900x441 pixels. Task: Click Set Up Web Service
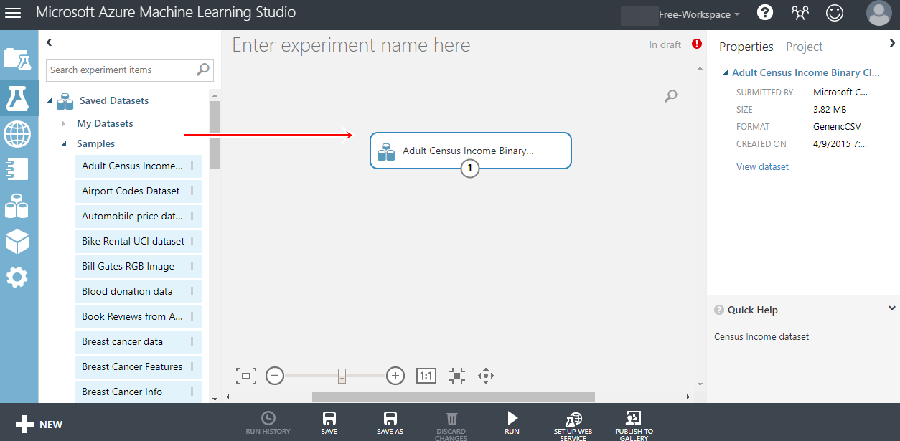click(573, 425)
